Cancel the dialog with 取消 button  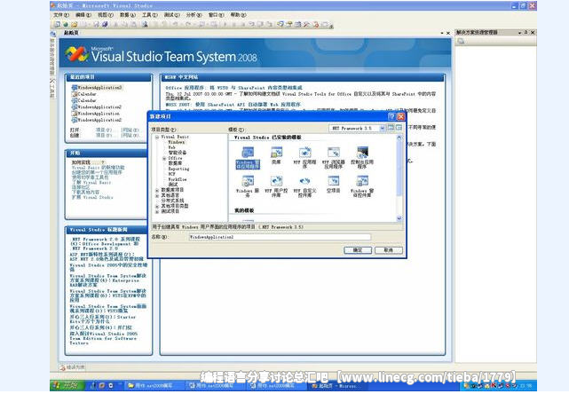tap(388, 250)
